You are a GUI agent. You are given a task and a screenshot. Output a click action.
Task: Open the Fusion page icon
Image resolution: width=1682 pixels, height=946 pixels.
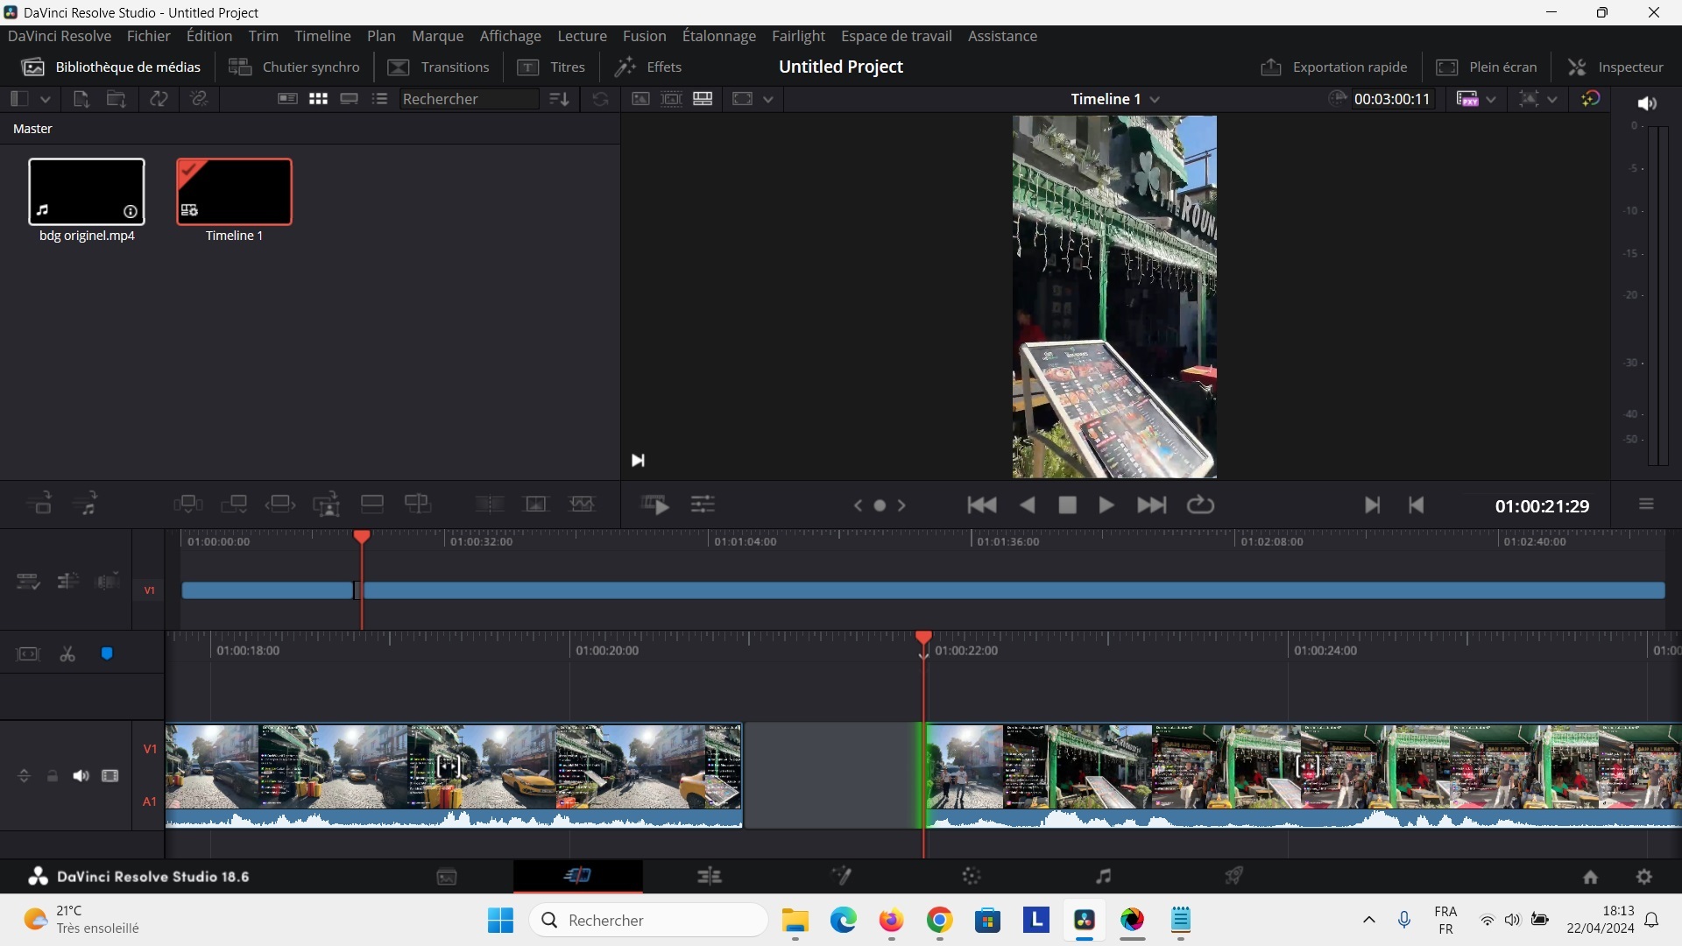841,876
